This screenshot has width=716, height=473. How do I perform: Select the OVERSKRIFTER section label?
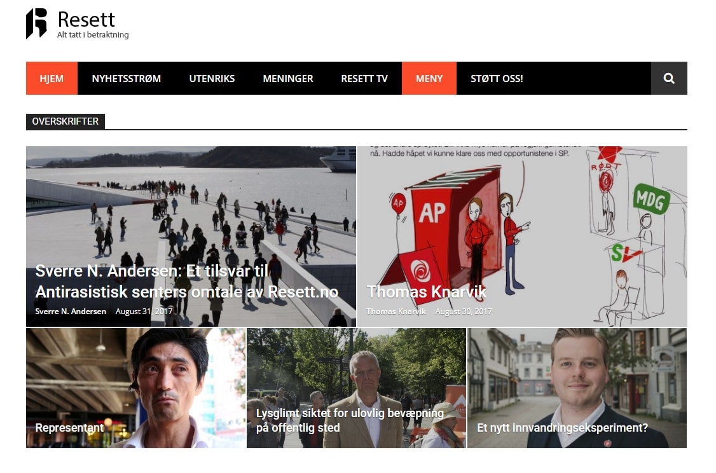click(x=65, y=121)
